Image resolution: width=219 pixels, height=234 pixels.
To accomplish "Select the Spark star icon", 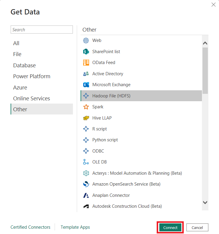I will (x=86, y=107).
